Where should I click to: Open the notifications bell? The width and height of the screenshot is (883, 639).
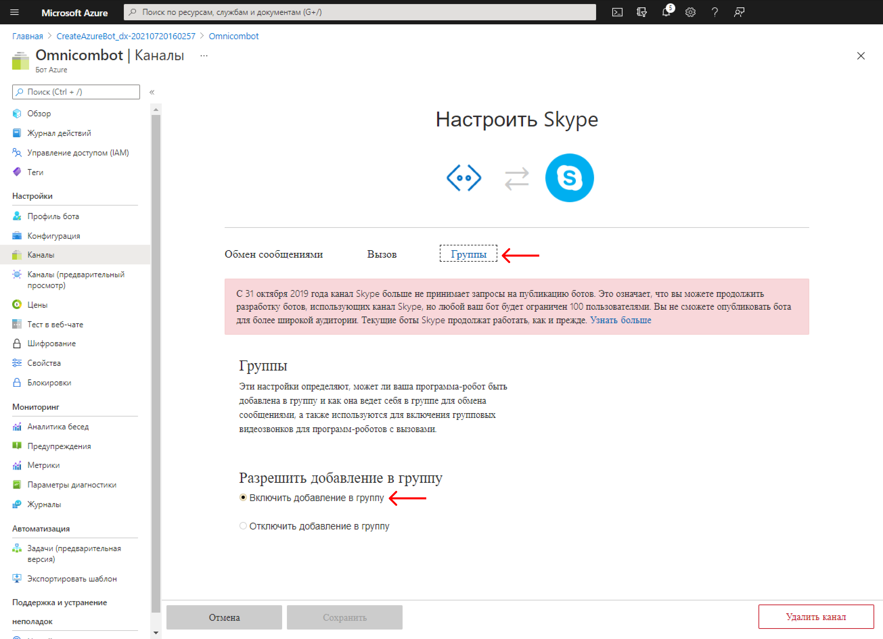[666, 12]
